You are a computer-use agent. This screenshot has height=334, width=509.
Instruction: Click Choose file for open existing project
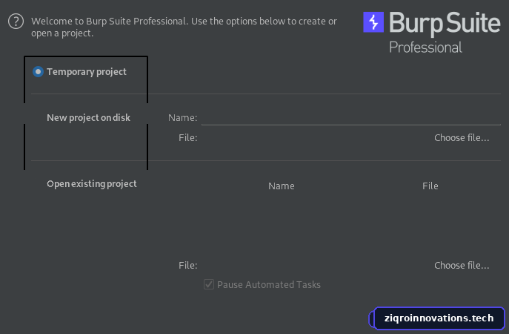tap(462, 265)
